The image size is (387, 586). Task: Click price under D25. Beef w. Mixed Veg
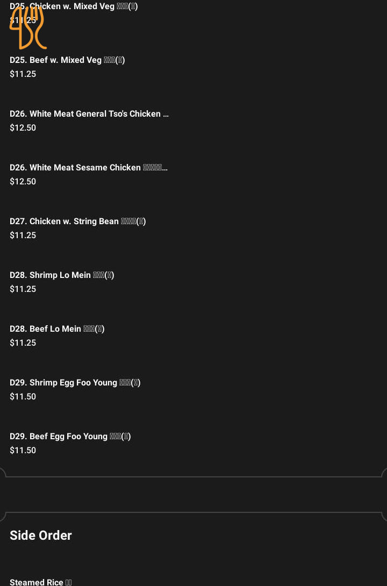(x=23, y=74)
